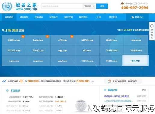Image resolution: width=155 pixels, height=114 pixels.
Task: Open the 管理中心 management center
Action: pyautogui.click(x=137, y=17)
